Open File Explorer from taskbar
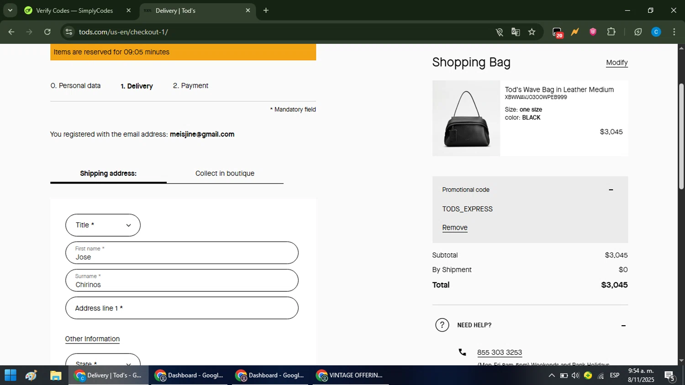 pyautogui.click(x=56, y=375)
